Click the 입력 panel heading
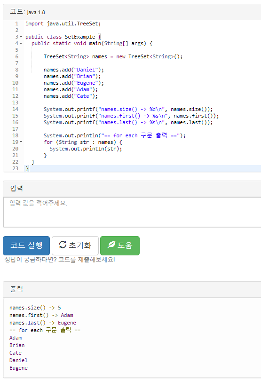 click(16, 188)
